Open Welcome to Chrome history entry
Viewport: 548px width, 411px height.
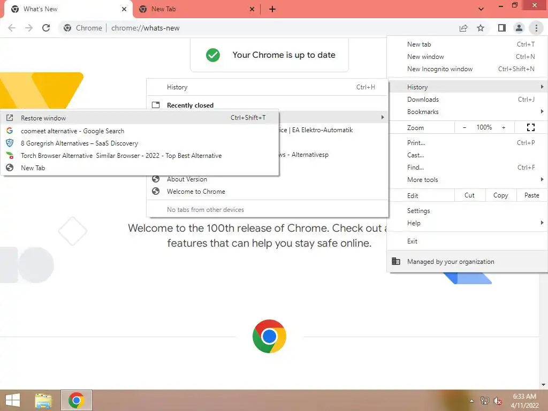click(268, 192)
